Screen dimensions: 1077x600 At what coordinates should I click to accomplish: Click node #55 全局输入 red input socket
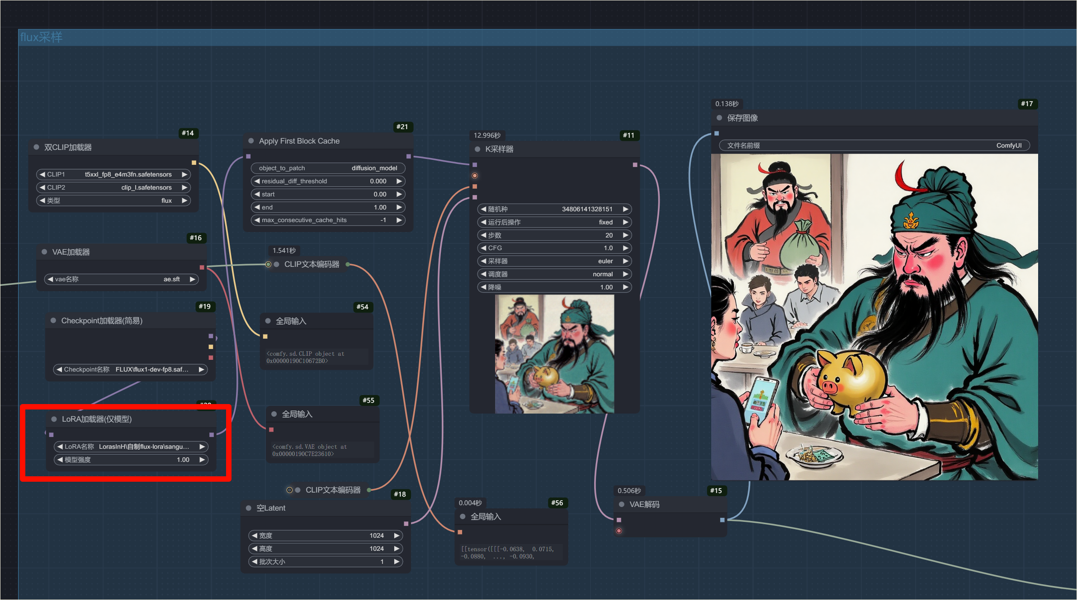[271, 430]
